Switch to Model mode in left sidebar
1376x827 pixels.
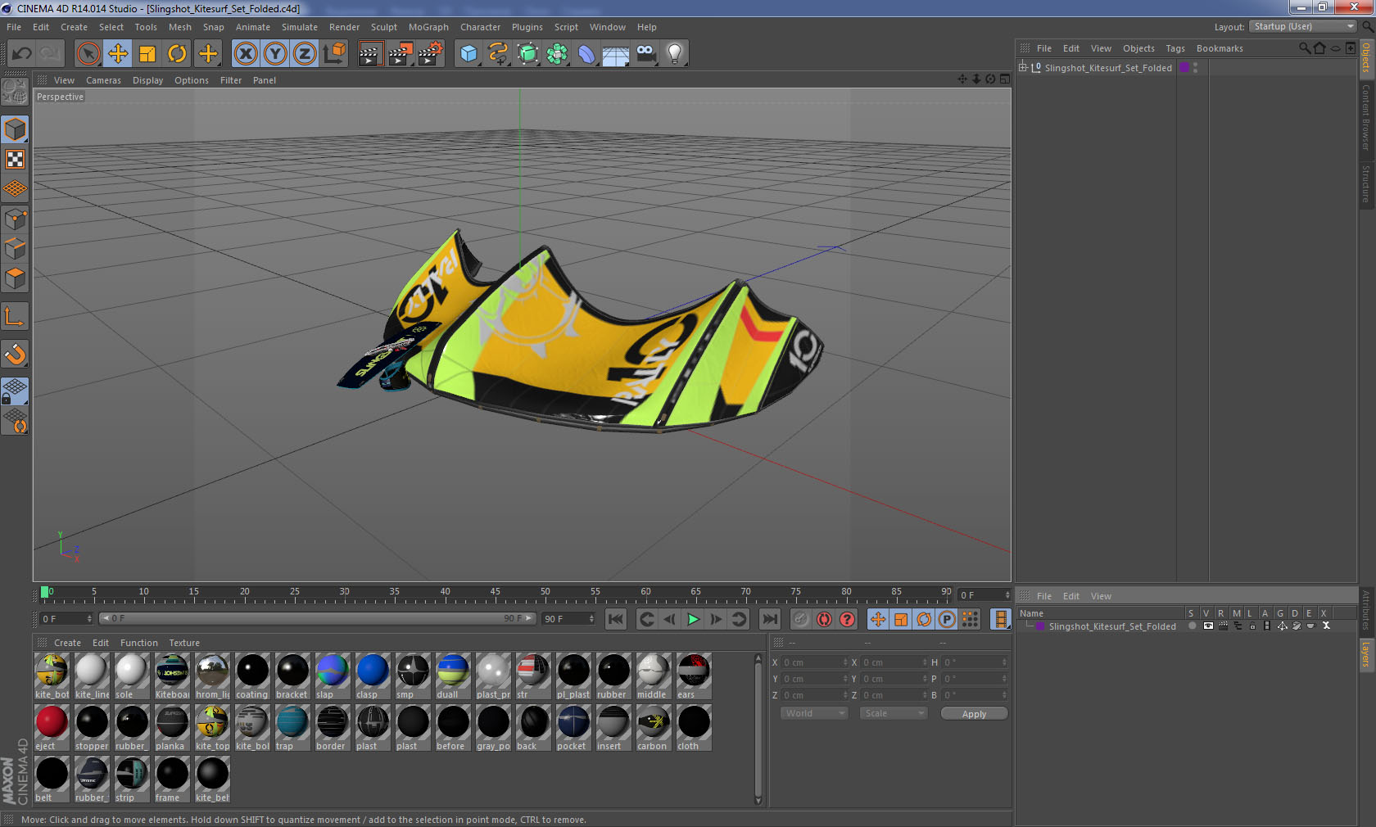point(16,129)
